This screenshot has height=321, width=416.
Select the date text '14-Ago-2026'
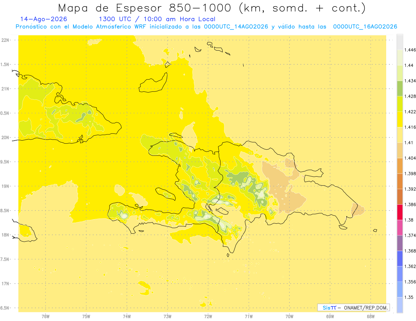(44, 19)
